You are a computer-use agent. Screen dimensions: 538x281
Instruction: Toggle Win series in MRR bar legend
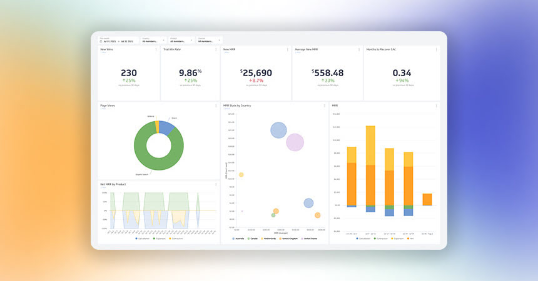pos(410,239)
